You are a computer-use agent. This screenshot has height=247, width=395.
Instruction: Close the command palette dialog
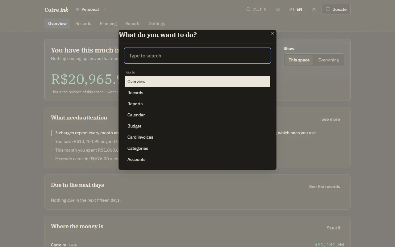(272, 34)
